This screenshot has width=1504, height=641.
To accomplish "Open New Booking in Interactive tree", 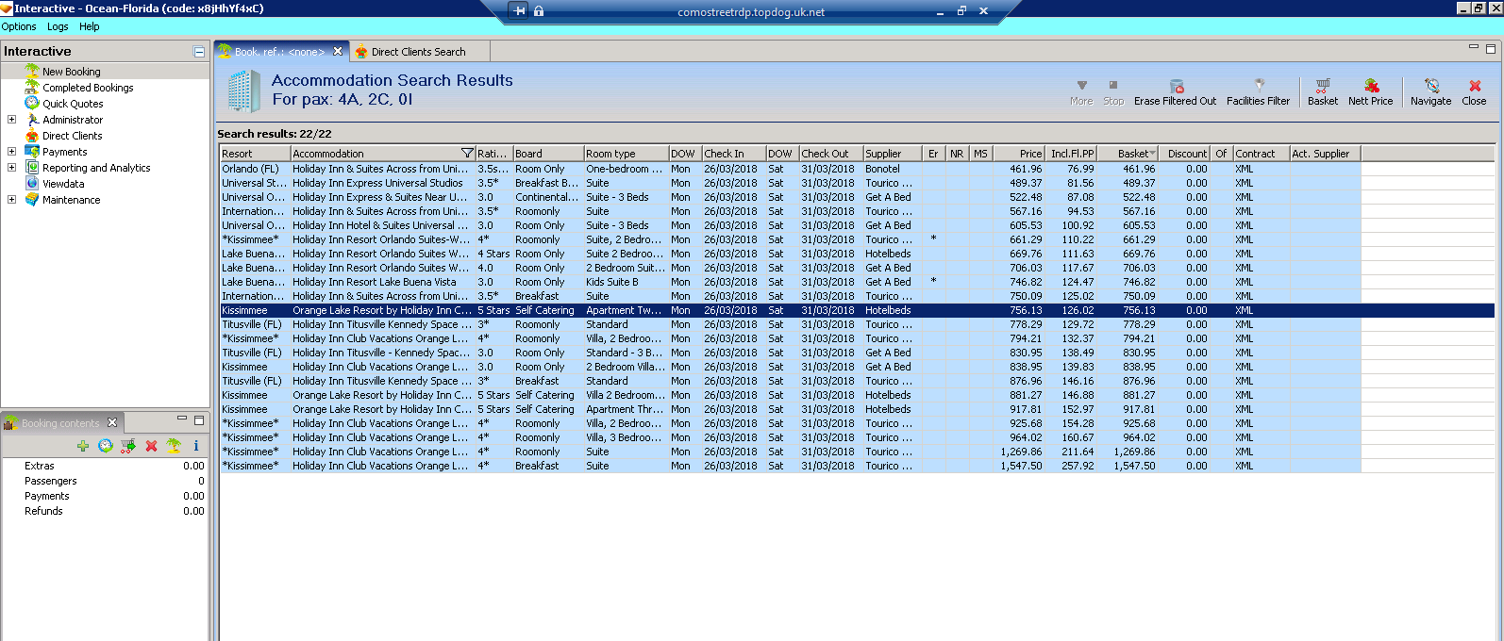I will point(71,72).
